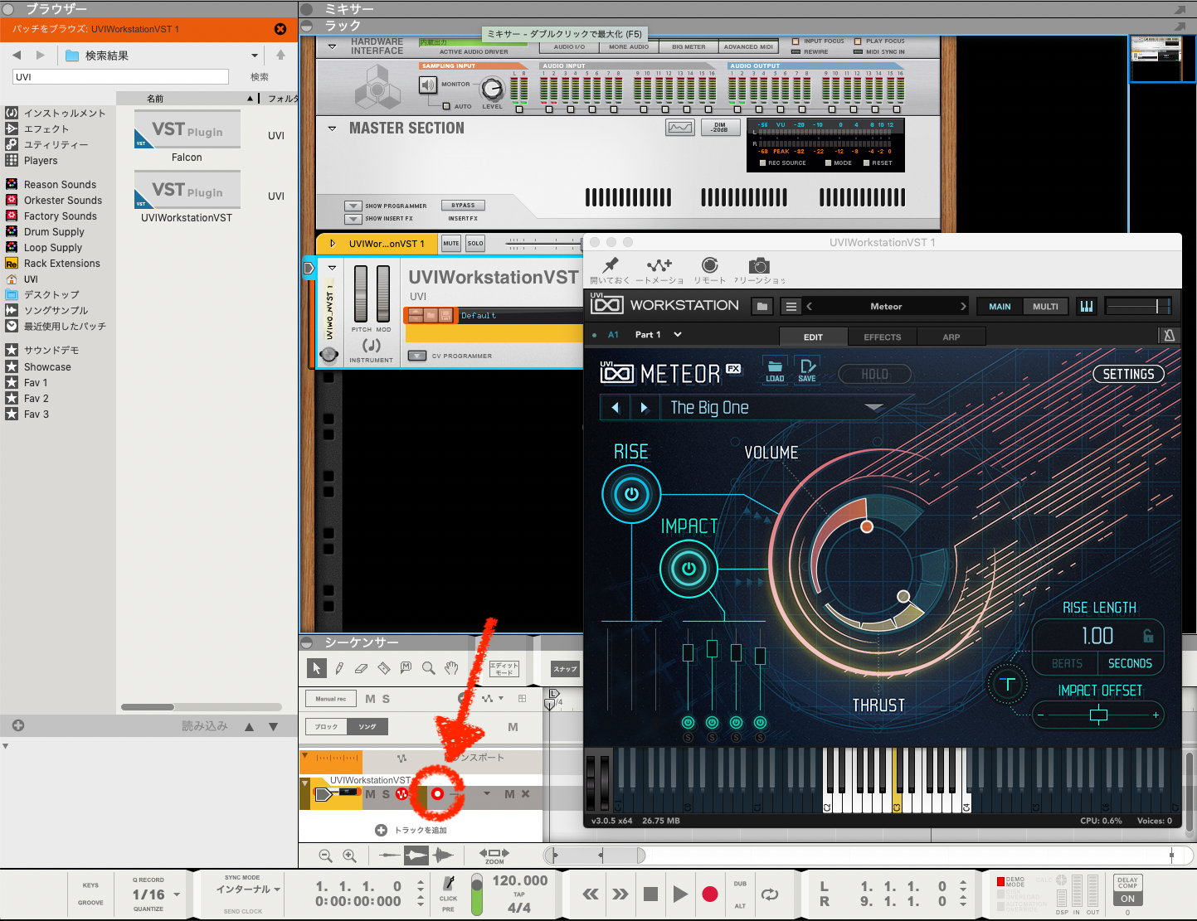Viewport: 1197px width, 921px height.
Task: Click the add track button (トラックを追加)
Action: [411, 830]
